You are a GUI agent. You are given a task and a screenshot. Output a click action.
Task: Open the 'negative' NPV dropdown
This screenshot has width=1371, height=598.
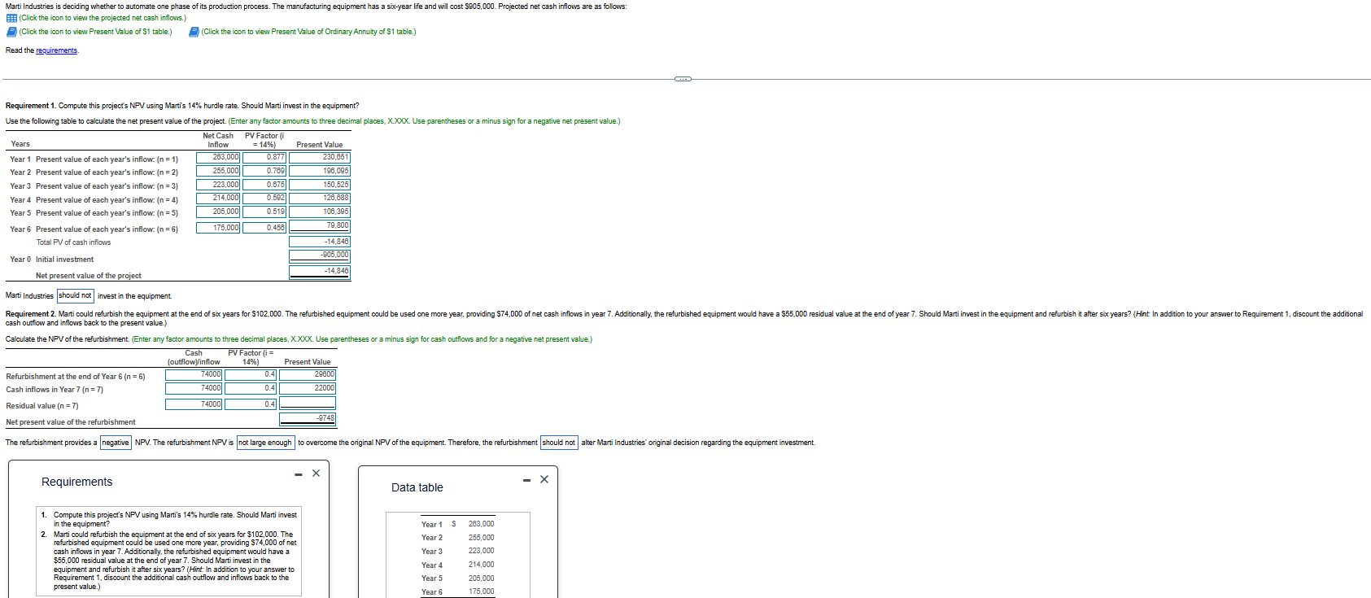point(116,443)
